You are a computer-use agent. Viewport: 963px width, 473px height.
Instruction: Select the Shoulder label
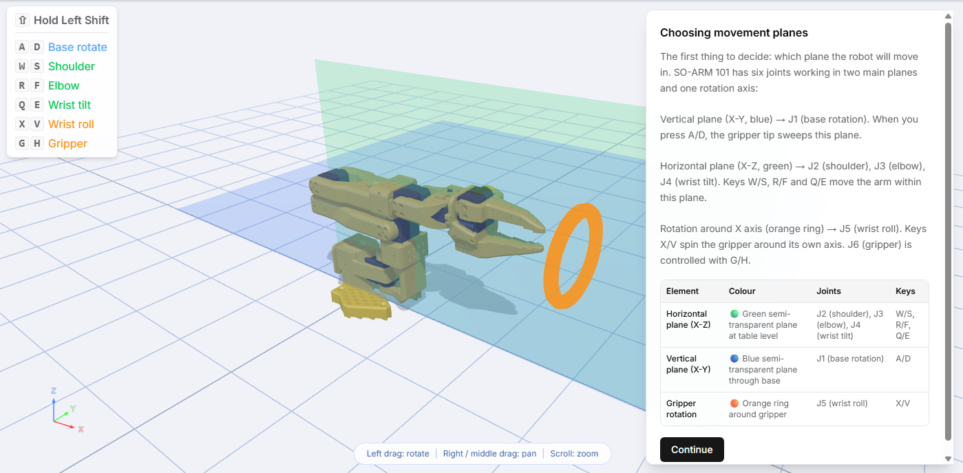(x=72, y=66)
